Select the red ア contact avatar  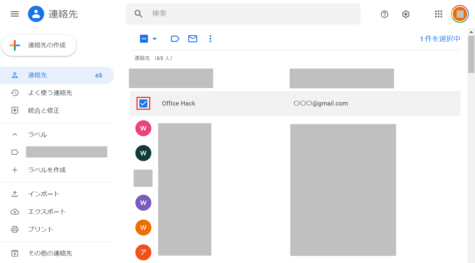[143, 252]
